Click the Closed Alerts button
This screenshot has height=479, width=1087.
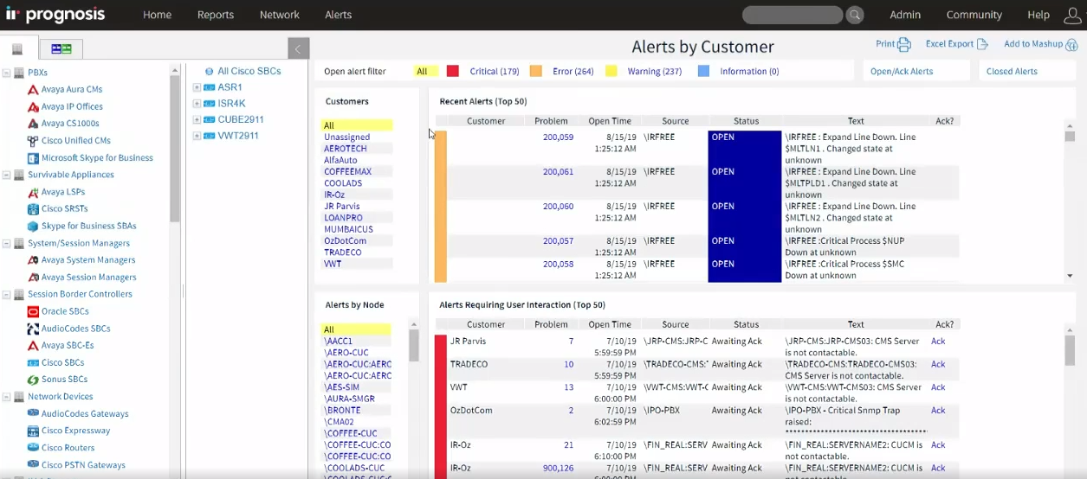pos(1012,71)
